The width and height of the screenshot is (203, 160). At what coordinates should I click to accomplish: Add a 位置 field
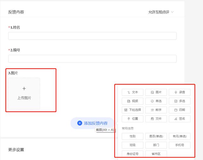(x=133, y=118)
